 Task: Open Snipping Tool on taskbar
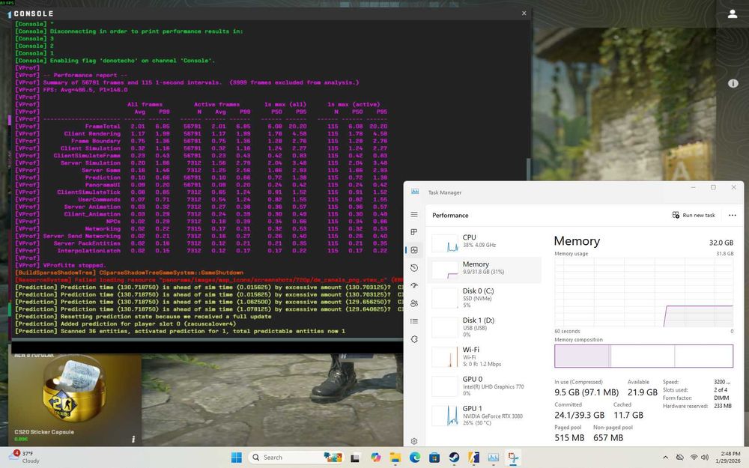click(x=513, y=458)
